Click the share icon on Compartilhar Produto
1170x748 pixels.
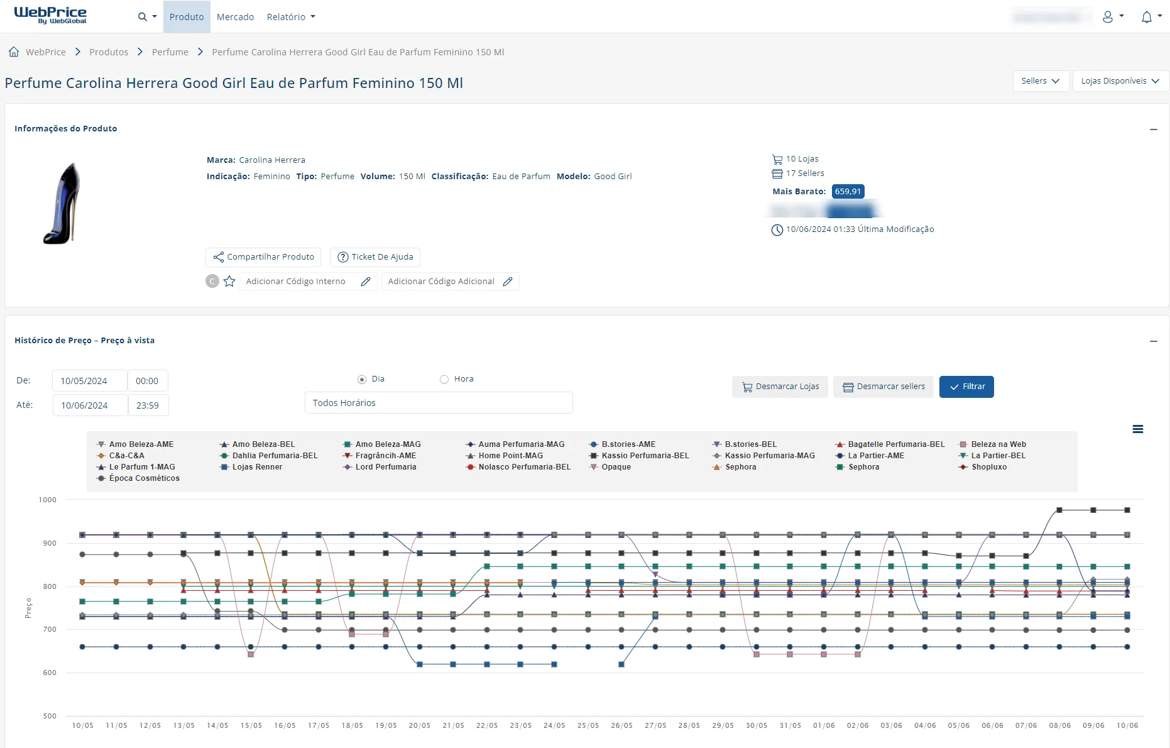(x=219, y=257)
